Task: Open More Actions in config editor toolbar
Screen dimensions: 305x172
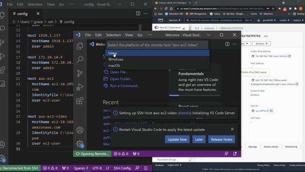Action: pyautogui.click(x=145, y=13)
